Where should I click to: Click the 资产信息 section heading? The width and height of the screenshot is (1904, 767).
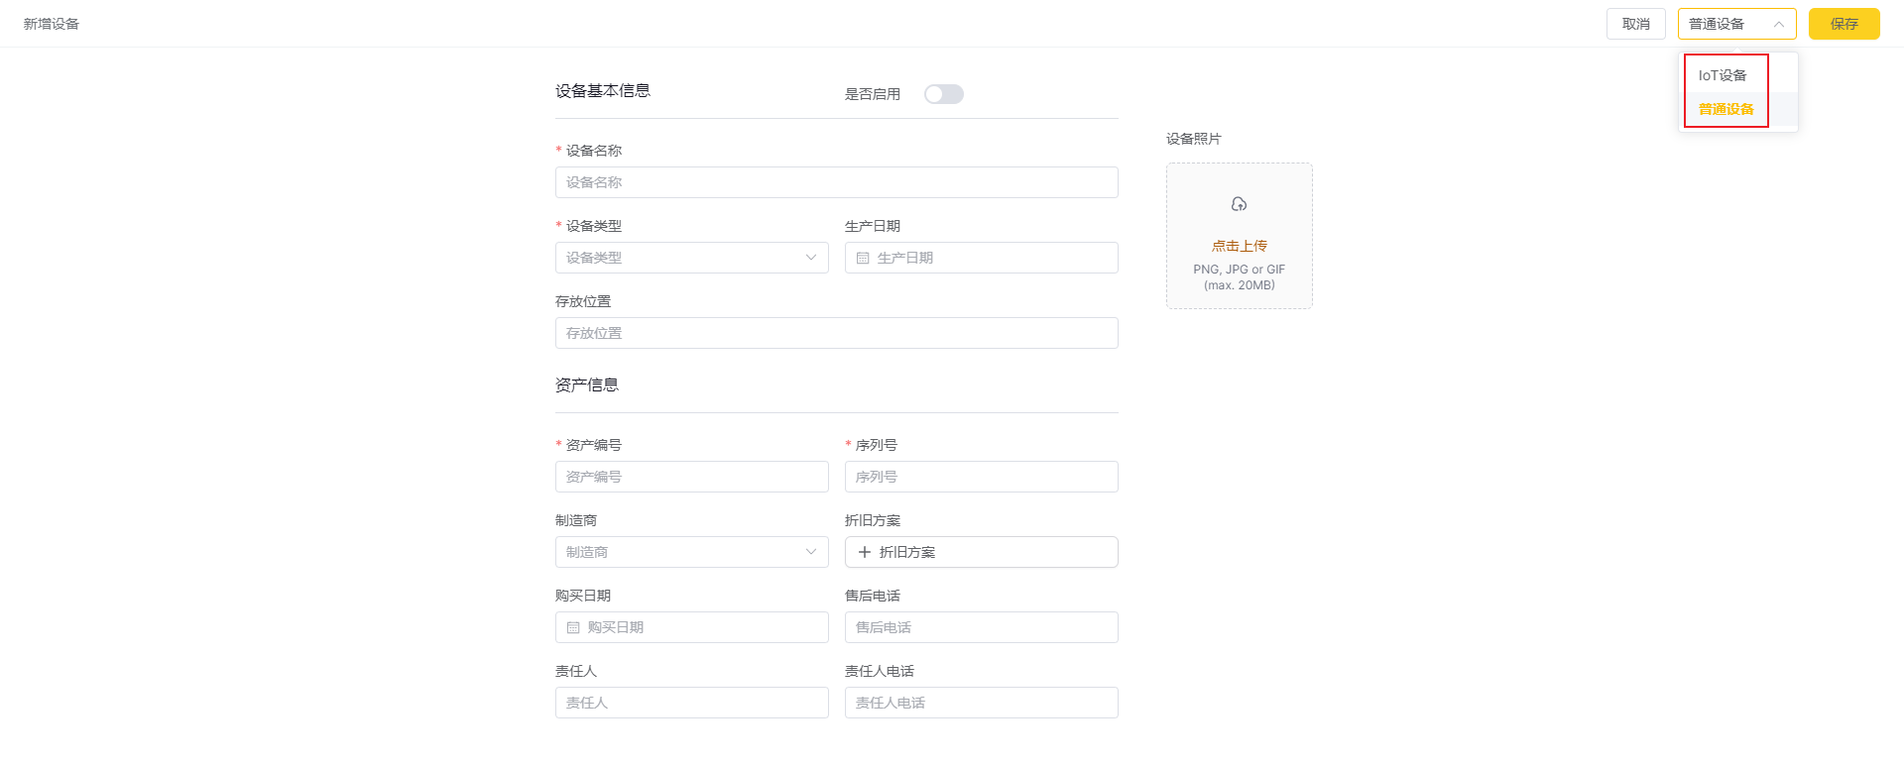pyautogui.click(x=587, y=385)
